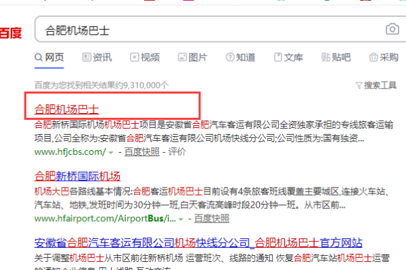406x270 pixels.
Task: Click the www.hfjcbs.com URL
Action: (70, 152)
